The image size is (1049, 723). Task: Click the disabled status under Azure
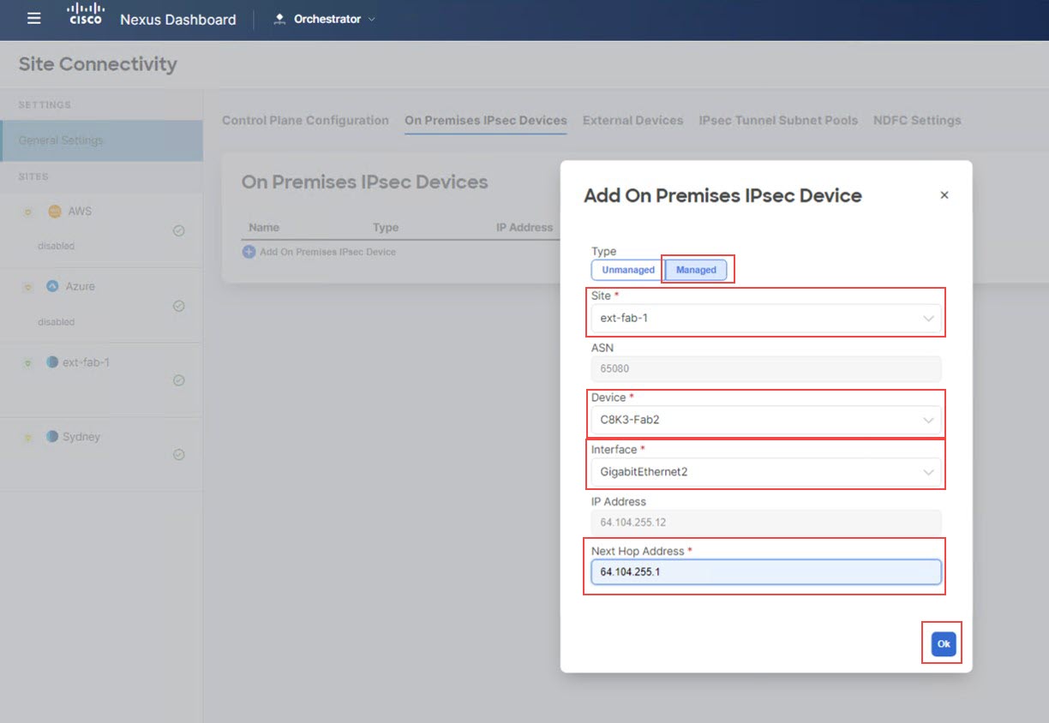click(56, 322)
